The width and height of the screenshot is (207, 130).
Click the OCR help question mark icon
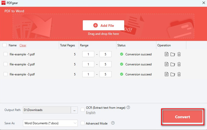coord(128,107)
